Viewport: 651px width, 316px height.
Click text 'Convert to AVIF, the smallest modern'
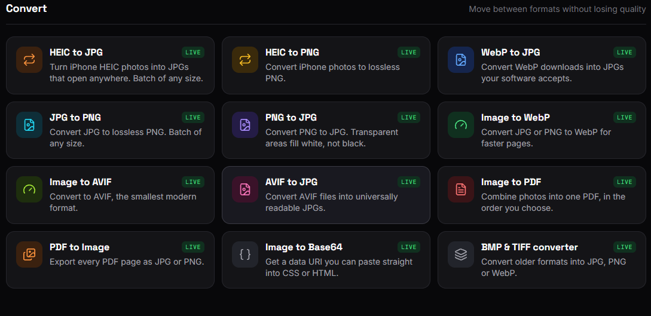point(123,197)
